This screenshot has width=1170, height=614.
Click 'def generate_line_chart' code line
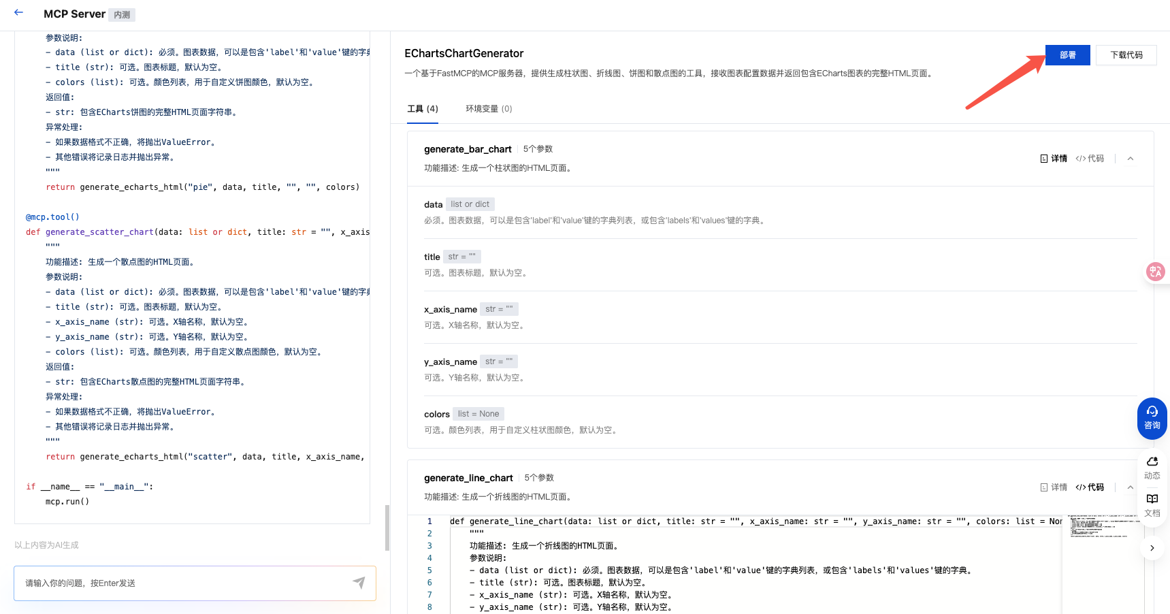click(x=755, y=521)
